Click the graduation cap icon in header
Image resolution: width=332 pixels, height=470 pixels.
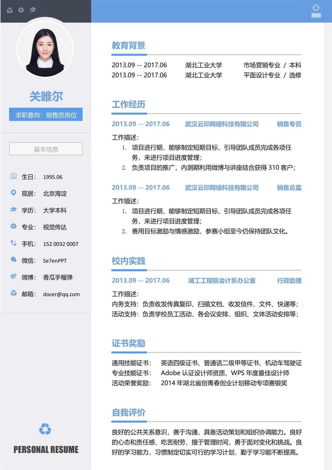[x=33, y=10]
